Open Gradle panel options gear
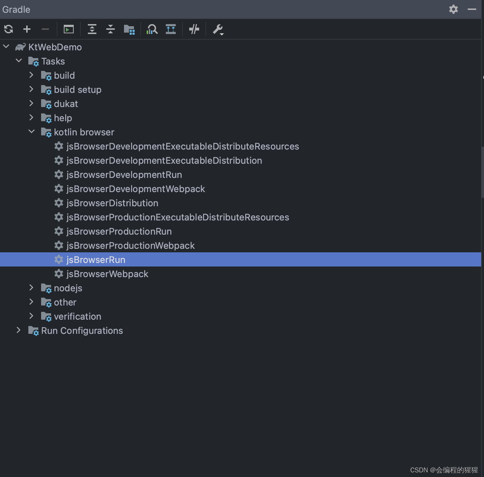Image resolution: width=484 pixels, height=477 pixels. pos(454,9)
